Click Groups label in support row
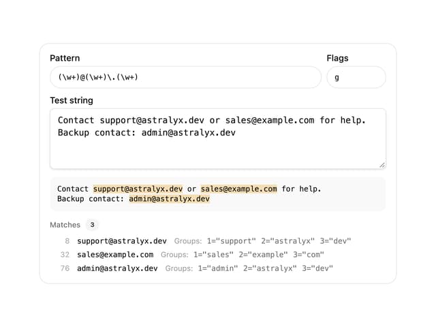Image resolution: width=436 pixels, height=327 pixels. coord(188,240)
